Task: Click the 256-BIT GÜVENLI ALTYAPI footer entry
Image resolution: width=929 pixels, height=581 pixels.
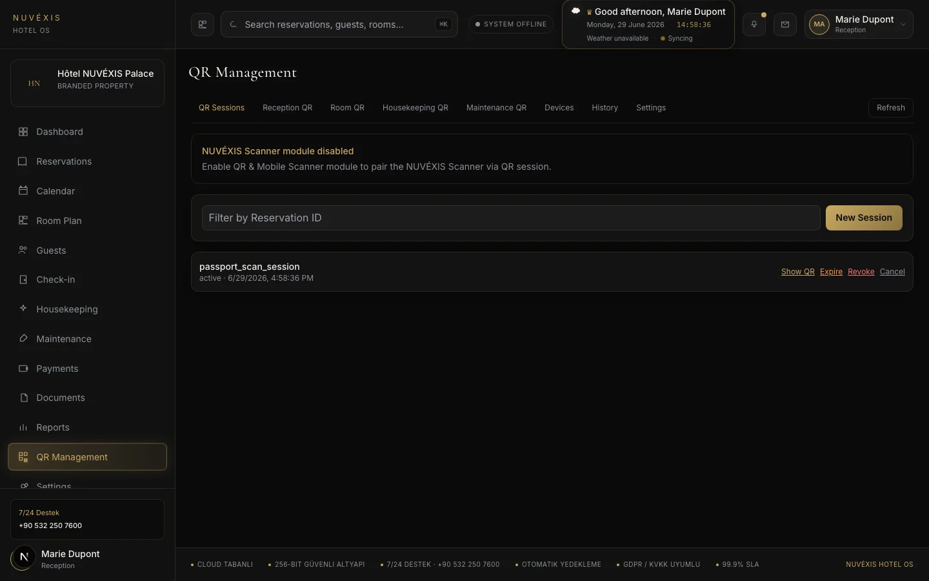Action: tap(316, 565)
